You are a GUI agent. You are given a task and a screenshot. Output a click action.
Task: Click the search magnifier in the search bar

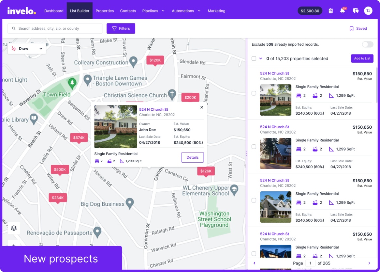pos(13,28)
